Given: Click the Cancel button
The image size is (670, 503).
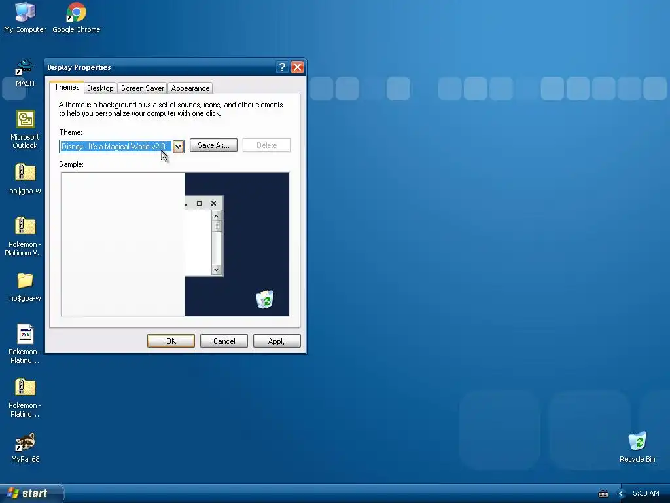Looking at the screenshot, I should pos(224,341).
